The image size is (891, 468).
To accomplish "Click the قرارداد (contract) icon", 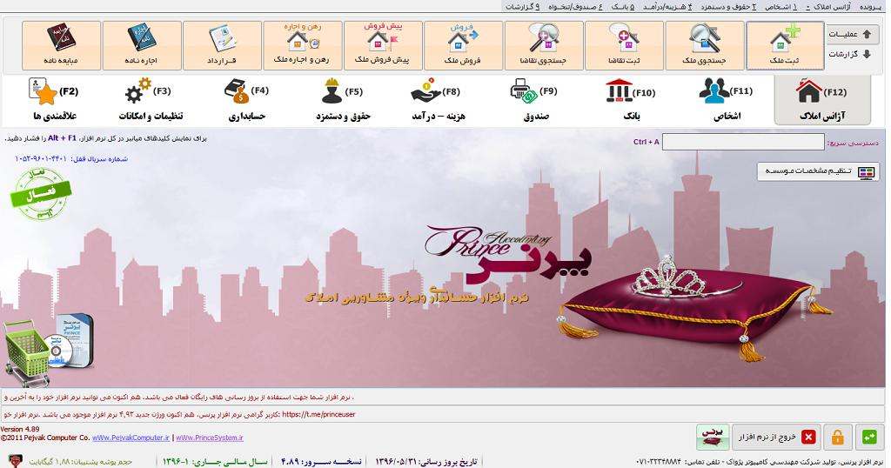I will (x=222, y=45).
